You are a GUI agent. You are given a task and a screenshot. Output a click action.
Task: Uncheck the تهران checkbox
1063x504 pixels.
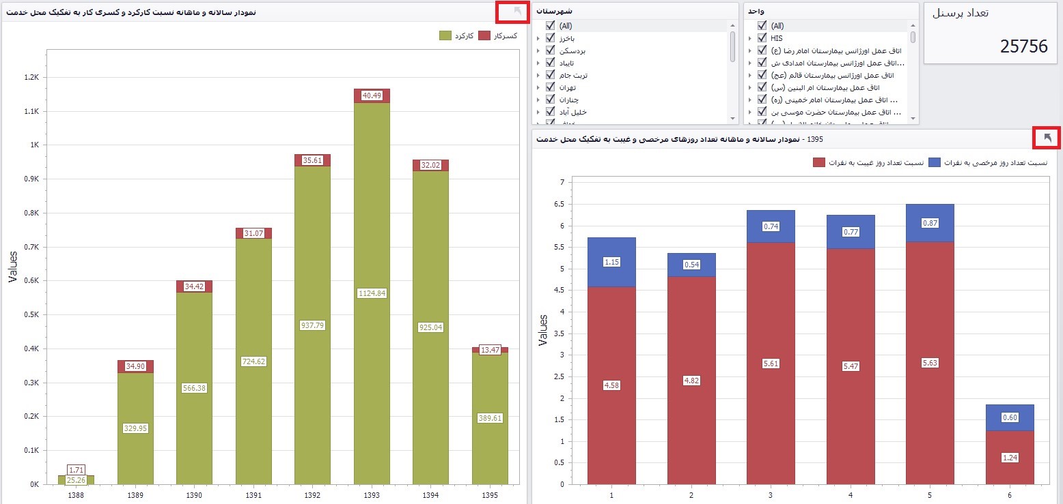click(x=550, y=87)
